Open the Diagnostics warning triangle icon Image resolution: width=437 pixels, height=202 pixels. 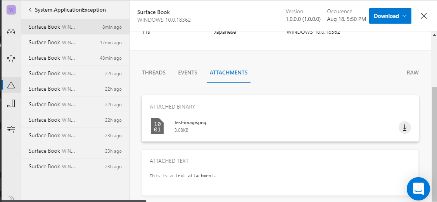pos(11,85)
